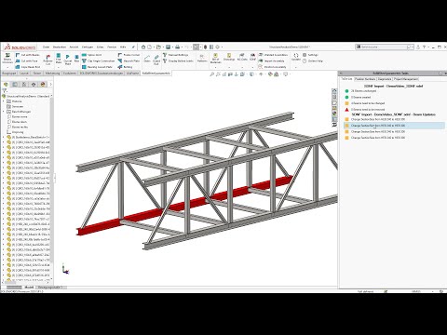Click the Print icon in quick access toolbar
Viewport: 447px width, 335px height.
pyautogui.click(x=177, y=47)
